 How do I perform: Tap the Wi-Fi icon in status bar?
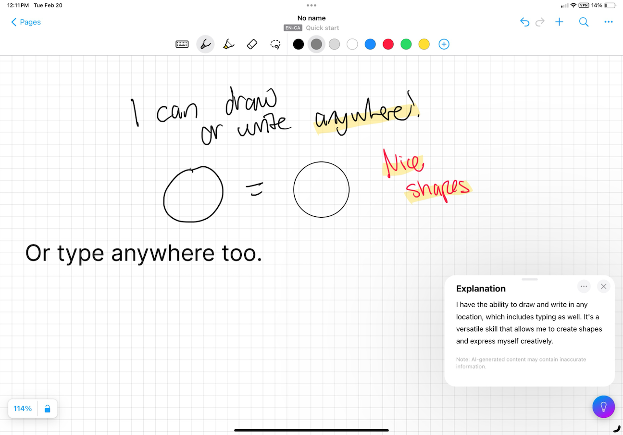click(573, 5)
